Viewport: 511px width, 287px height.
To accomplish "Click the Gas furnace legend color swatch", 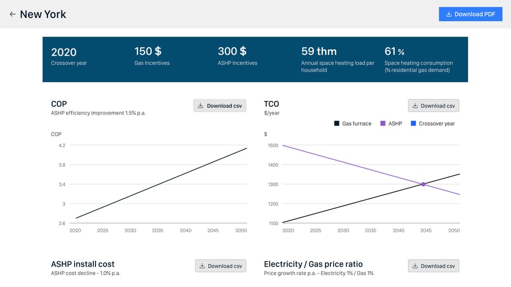I will [x=337, y=123].
